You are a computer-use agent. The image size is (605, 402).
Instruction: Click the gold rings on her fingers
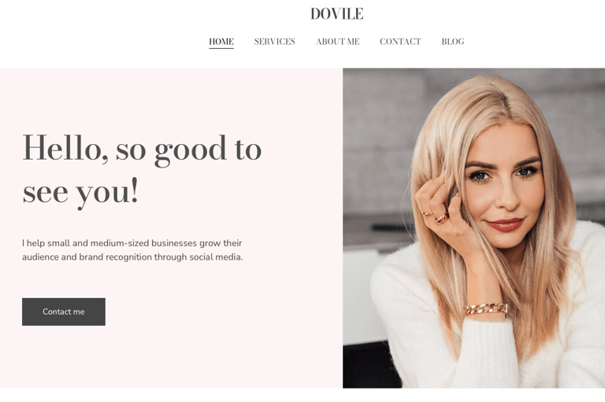point(435,217)
